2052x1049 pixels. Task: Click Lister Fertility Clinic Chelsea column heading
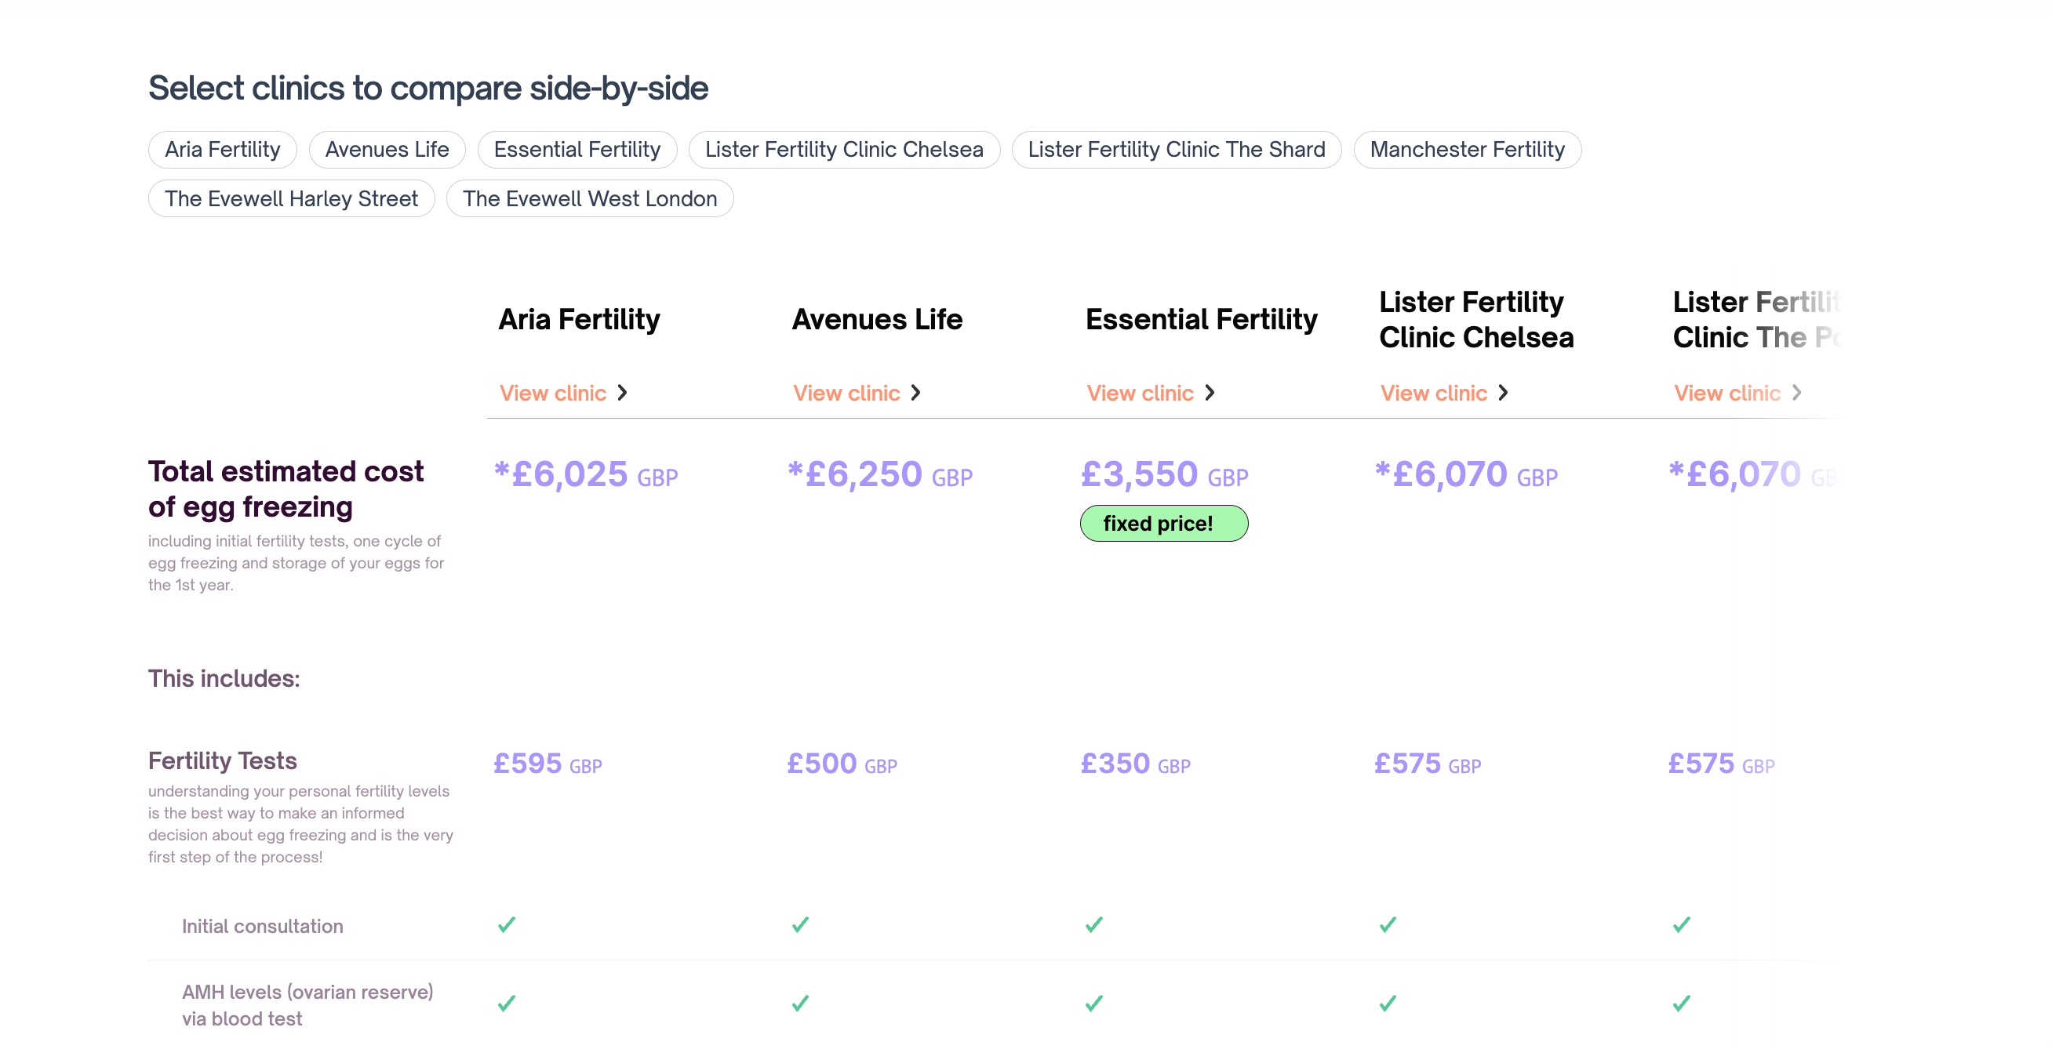1476,320
